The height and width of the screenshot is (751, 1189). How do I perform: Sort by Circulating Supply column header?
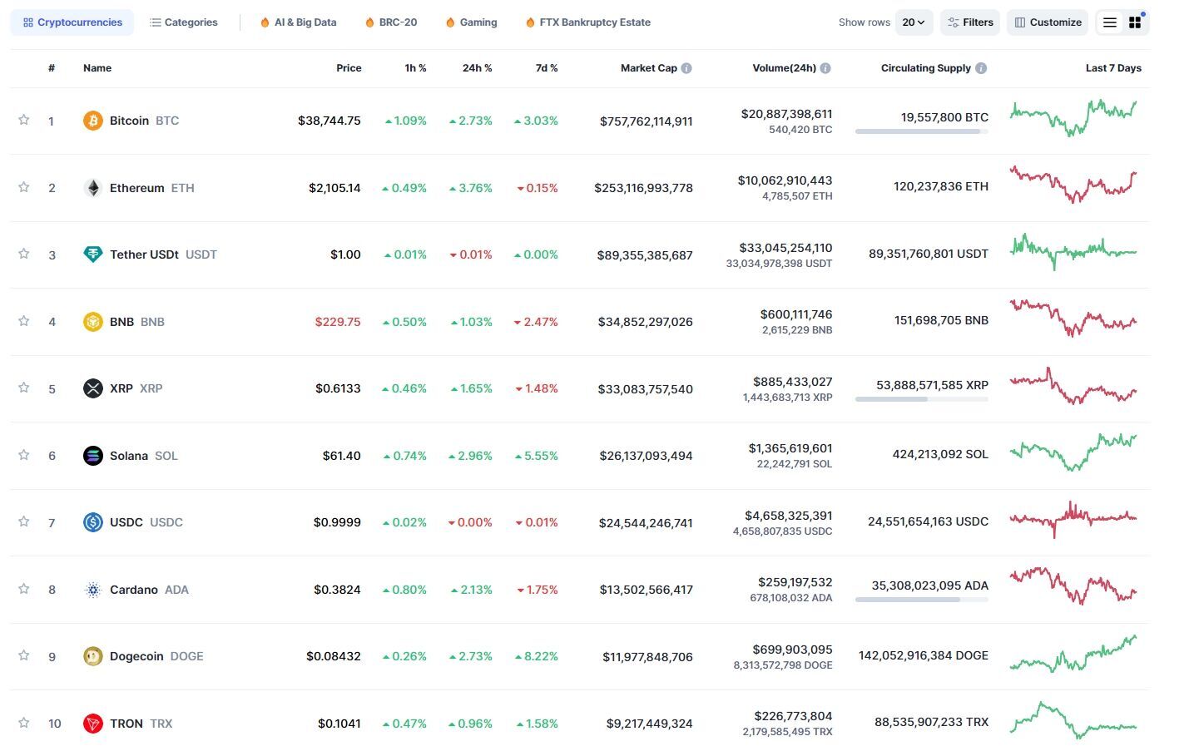926,68
